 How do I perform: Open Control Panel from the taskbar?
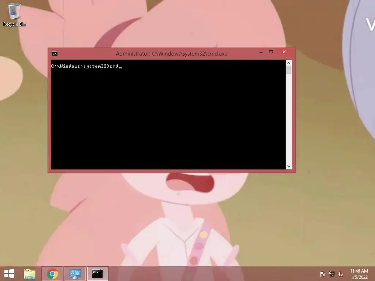pyautogui.click(x=75, y=274)
